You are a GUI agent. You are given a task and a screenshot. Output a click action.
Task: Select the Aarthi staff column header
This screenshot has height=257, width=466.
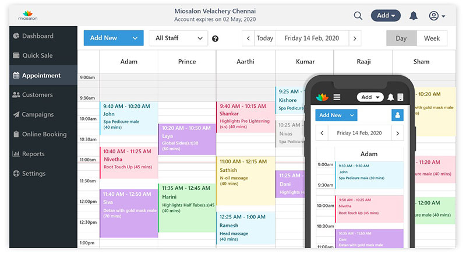(x=245, y=62)
